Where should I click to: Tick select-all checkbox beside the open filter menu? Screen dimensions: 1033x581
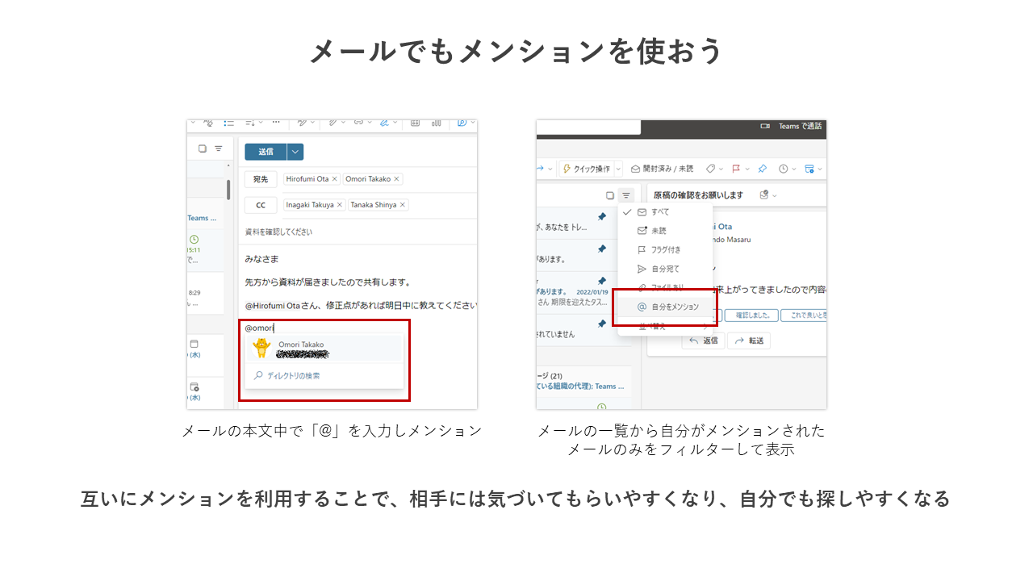coord(610,195)
